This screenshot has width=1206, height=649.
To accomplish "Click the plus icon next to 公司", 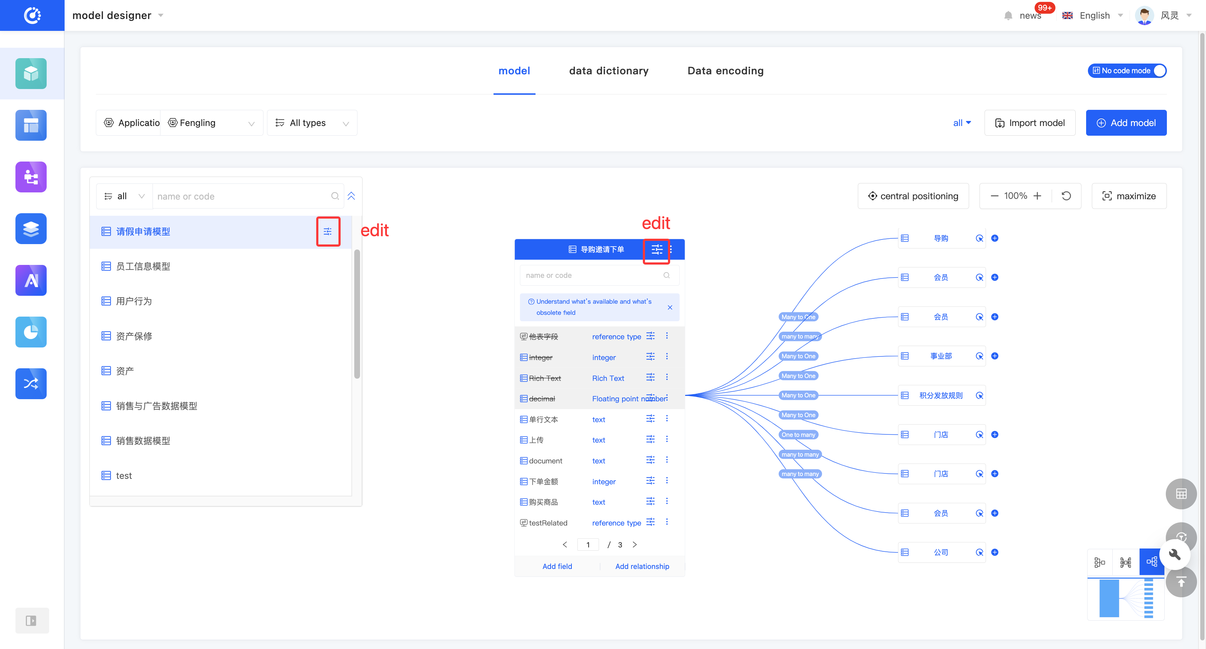I will point(995,552).
